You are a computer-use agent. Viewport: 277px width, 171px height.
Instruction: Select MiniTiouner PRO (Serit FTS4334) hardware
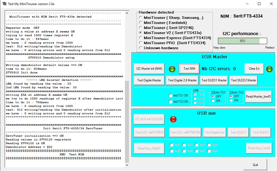tap(141, 43)
